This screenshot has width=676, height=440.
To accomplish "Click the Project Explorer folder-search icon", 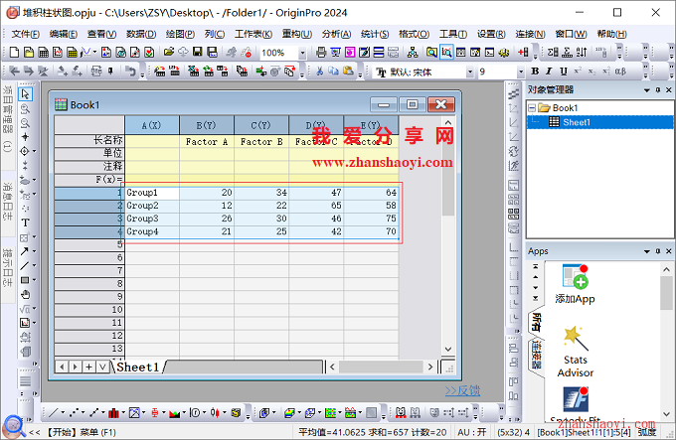I will point(431,53).
